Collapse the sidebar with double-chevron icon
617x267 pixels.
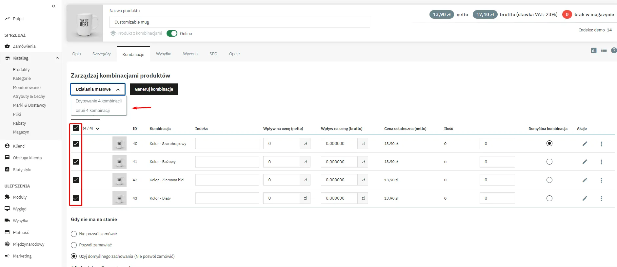point(54,6)
